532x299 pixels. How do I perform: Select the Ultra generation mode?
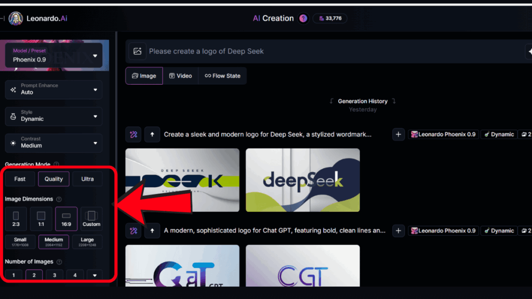tap(87, 179)
